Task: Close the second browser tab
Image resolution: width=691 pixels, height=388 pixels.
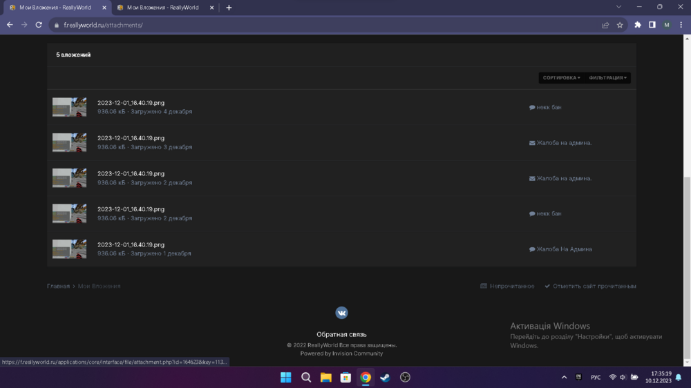Action: (211, 8)
